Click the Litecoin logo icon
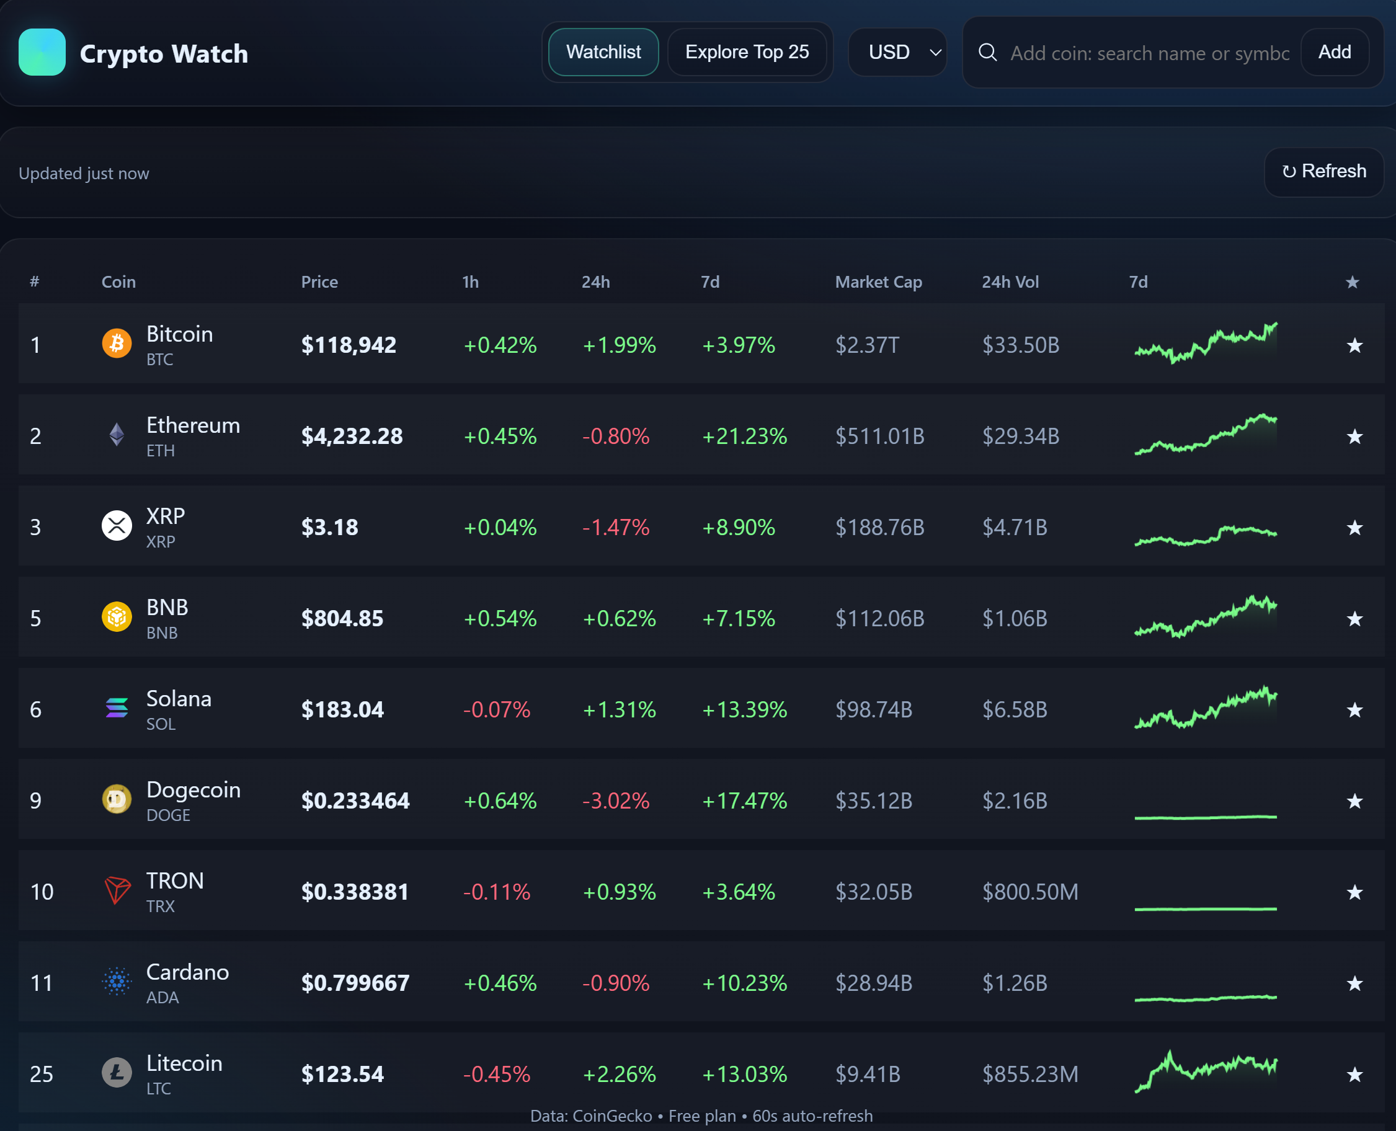Image resolution: width=1396 pixels, height=1131 pixels. coord(117,1072)
